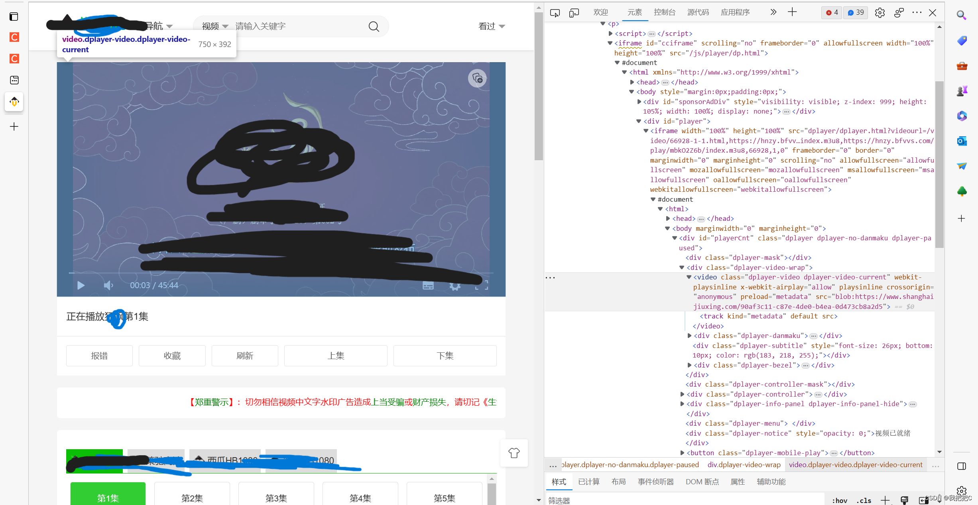Viewport: 978px width, 505px height.
Task: Open DevTools settings gear
Action: click(x=880, y=13)
